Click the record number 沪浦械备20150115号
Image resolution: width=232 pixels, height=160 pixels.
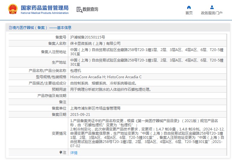(87, 37)
